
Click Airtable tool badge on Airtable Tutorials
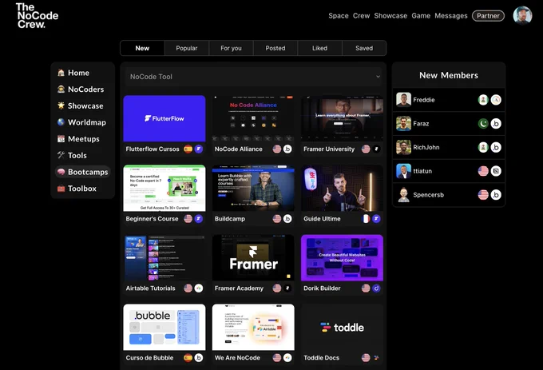[199, 288]
